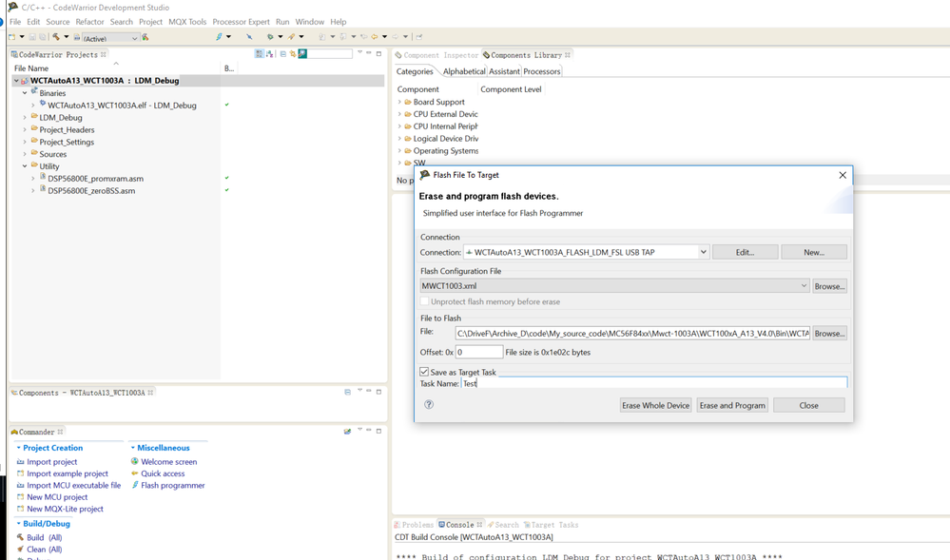
Task: Click the help question mark icon in dialog
Action: pos(429,404)
